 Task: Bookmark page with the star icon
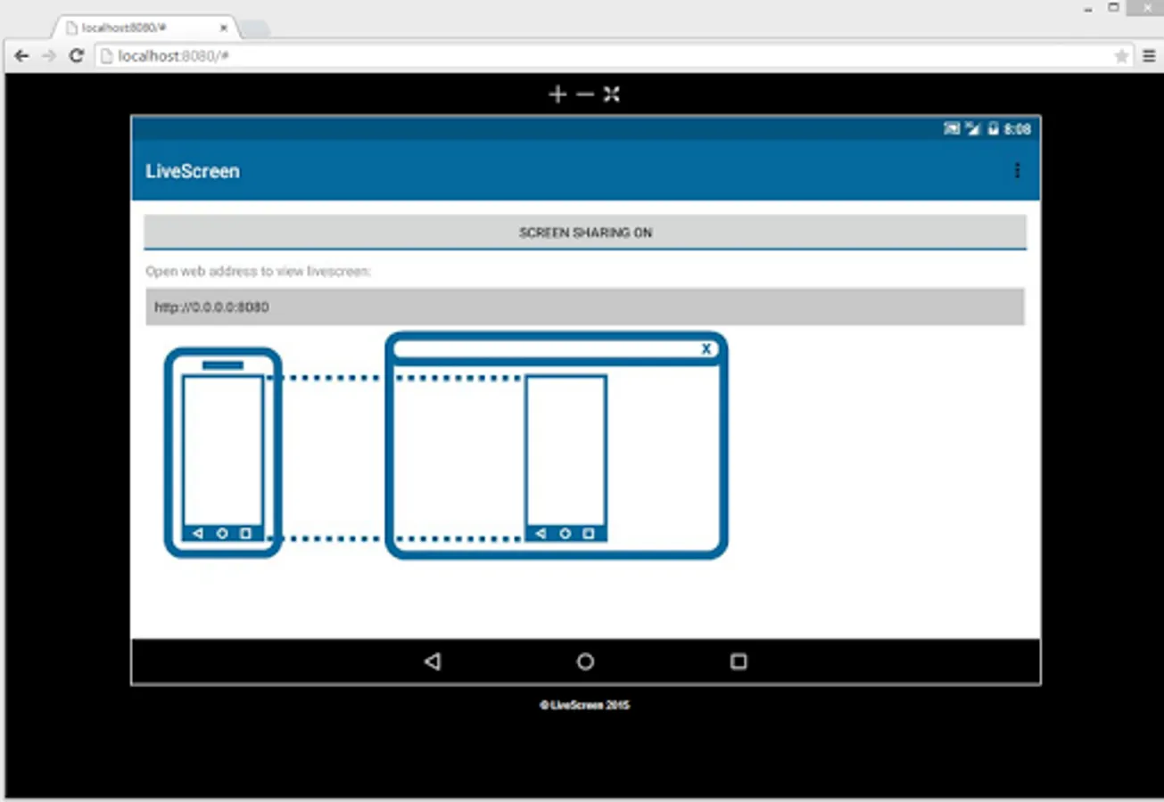(x=1121, y=56)
